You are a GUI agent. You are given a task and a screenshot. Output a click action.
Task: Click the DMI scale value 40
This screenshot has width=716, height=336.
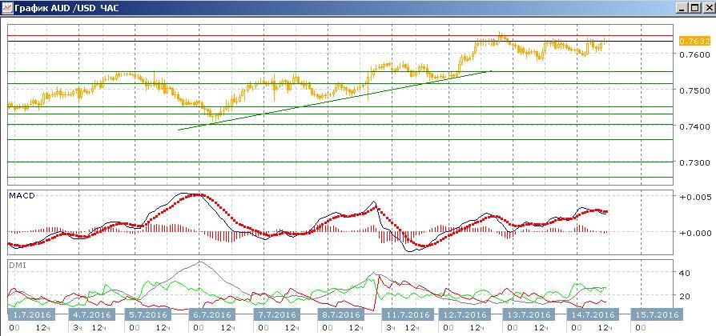[x=685, y=273]
